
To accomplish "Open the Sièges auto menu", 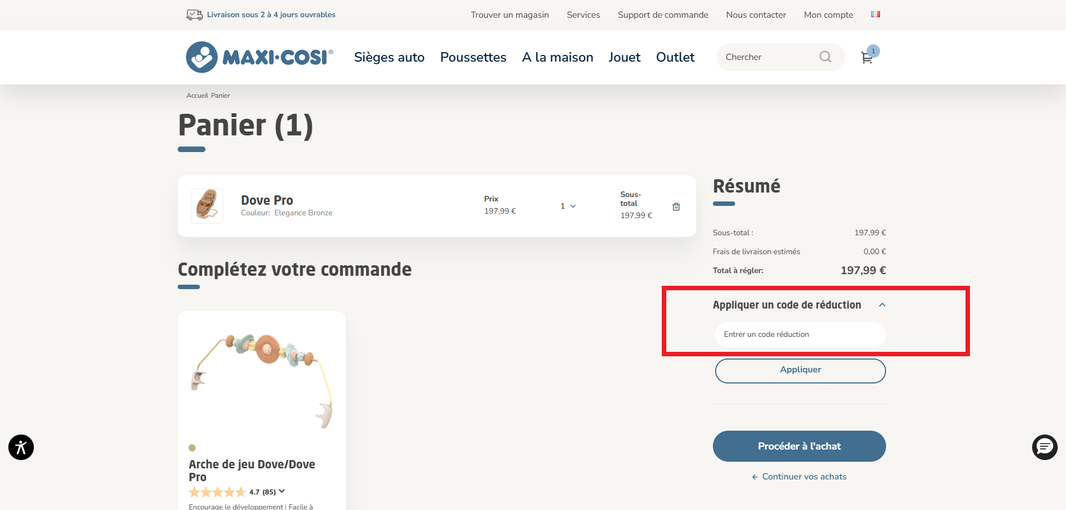I will [x=389, y=57].
